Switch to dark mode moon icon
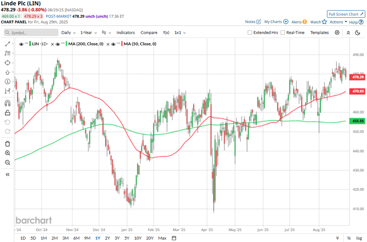The width and height of the screenshot is (367, 242). pos(357,33)
